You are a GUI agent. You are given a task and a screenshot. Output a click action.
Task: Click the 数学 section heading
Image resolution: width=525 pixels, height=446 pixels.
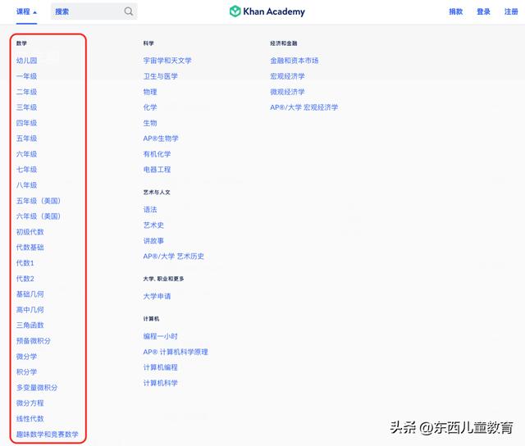coord(21,43)
